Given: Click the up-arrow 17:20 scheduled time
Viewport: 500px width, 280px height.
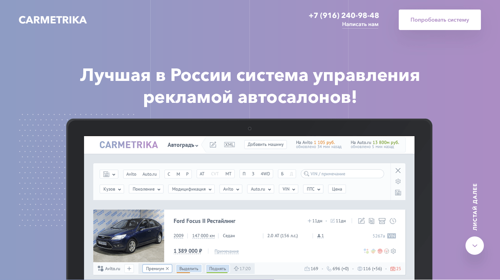Looking at the screenshot, I should (x=242, y=269).
